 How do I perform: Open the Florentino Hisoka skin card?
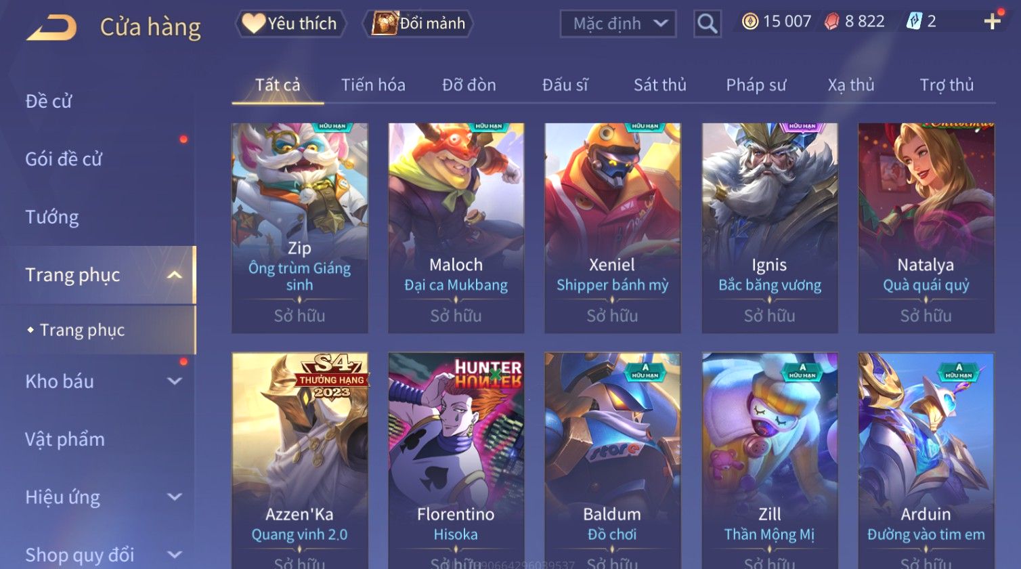pos(456,461)
